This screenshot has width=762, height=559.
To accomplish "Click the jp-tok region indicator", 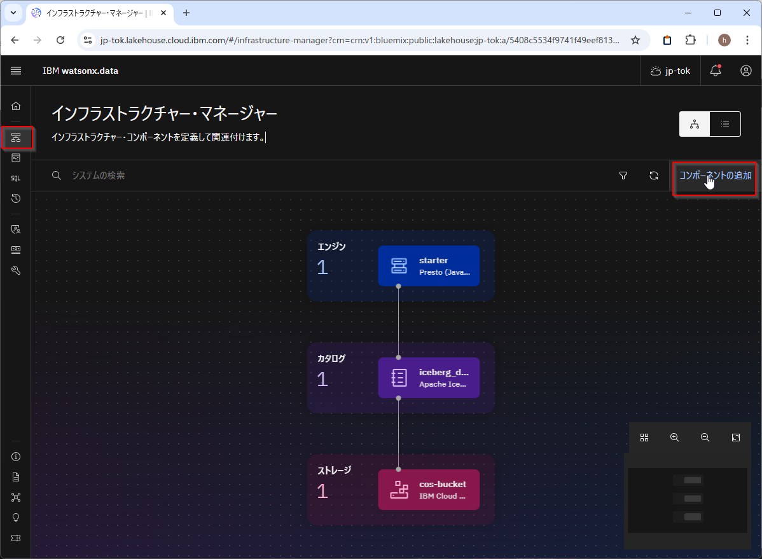I will (x=670, y=71).
